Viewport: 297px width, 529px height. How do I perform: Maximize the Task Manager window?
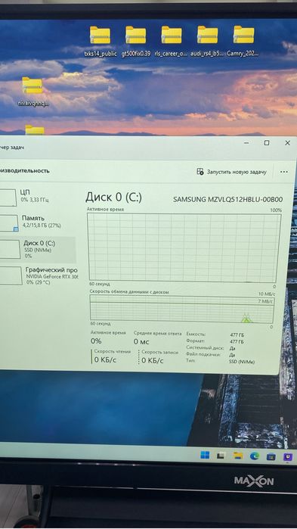(267, 143)
